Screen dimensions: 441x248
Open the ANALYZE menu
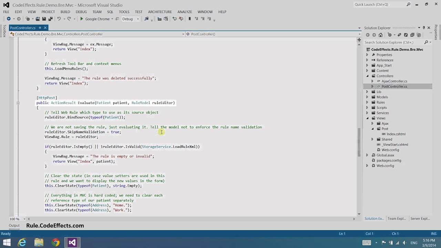click(x=185, y=12)
